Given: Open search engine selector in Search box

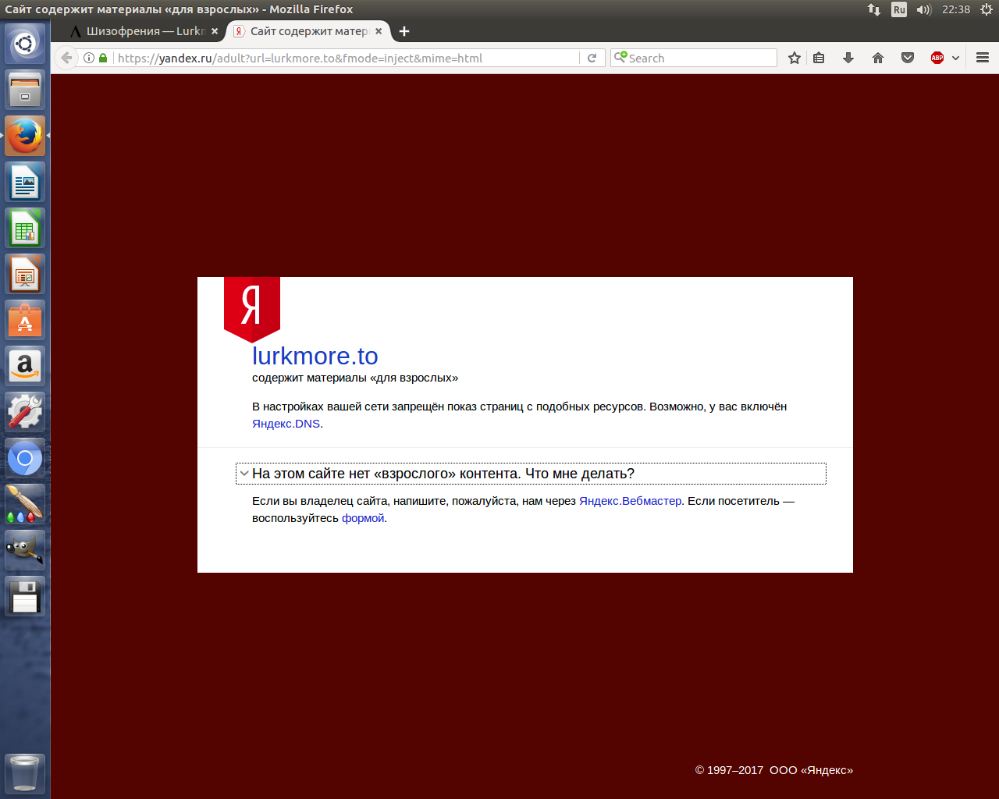Looking at the screenshot, I should point(620,57).
